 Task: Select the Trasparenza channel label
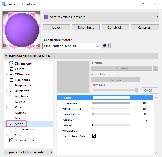23,85
